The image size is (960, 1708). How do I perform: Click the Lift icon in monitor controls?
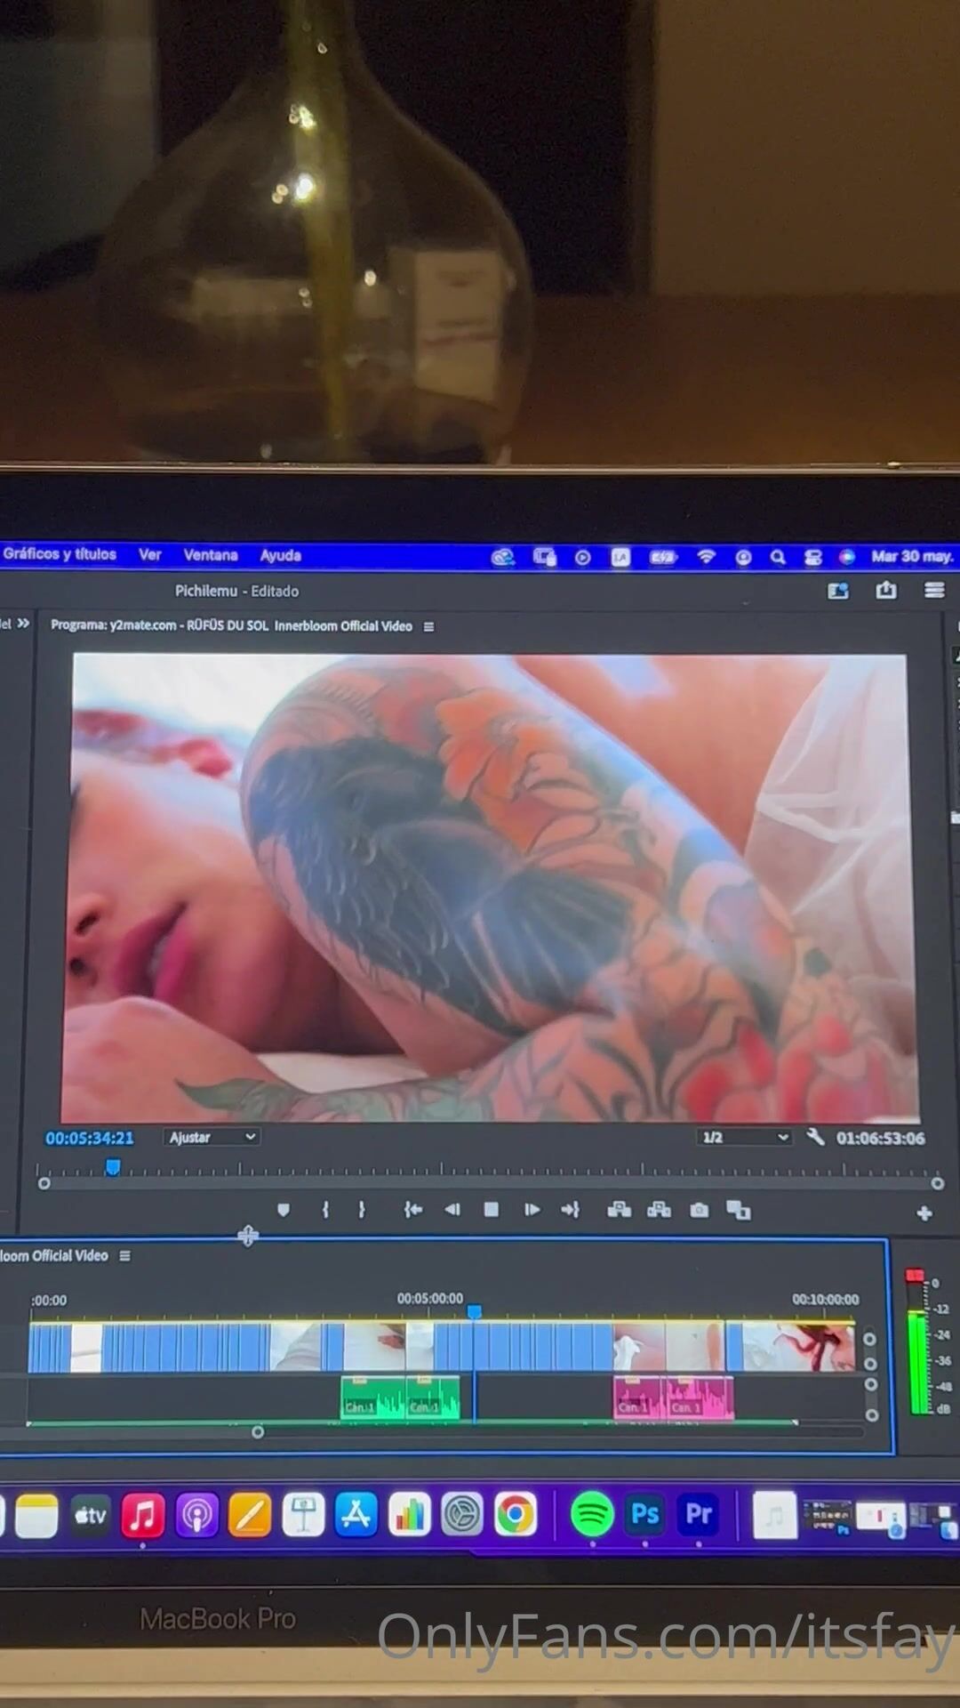(x=619, y=1210)
